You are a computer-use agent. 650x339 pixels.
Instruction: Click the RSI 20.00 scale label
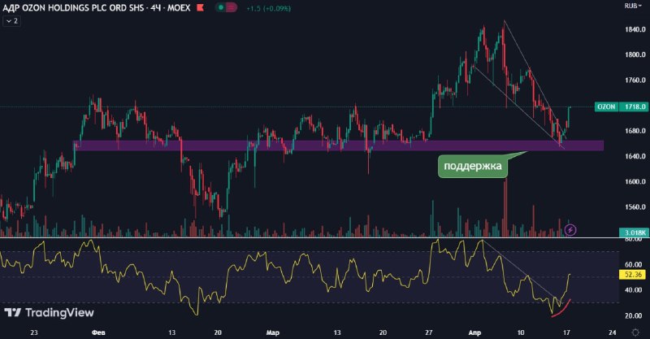(x=633, y=315)
